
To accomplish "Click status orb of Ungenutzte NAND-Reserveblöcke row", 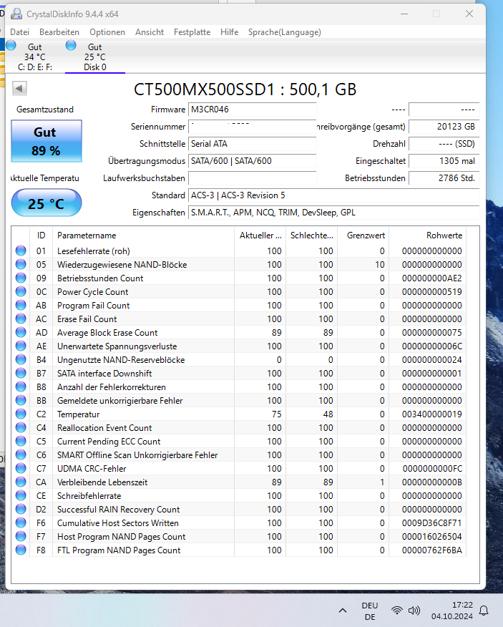I will click(21, 359).
